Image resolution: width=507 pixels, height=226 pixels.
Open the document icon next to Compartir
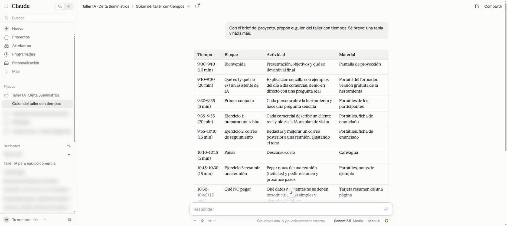tap(477, 6)
